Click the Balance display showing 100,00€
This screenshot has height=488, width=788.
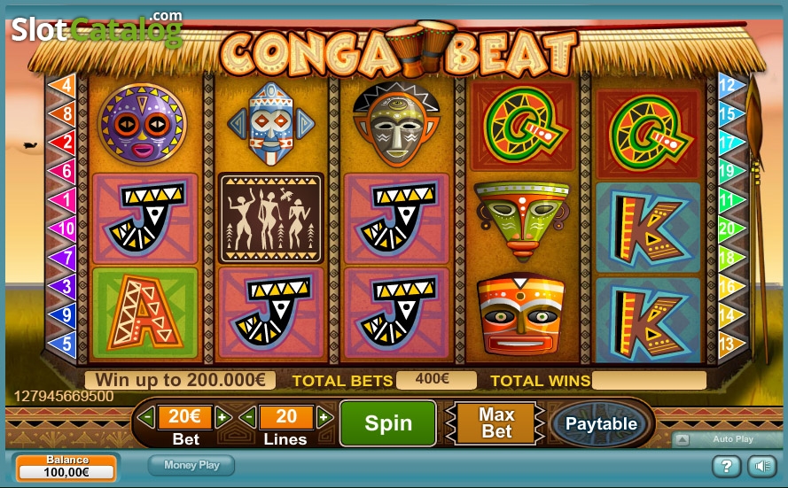[x=66, y=468]
